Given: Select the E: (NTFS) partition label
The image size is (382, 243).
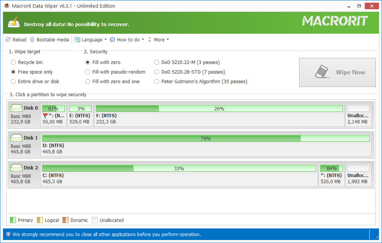Looking at the screenshot, I should (80, 116).
